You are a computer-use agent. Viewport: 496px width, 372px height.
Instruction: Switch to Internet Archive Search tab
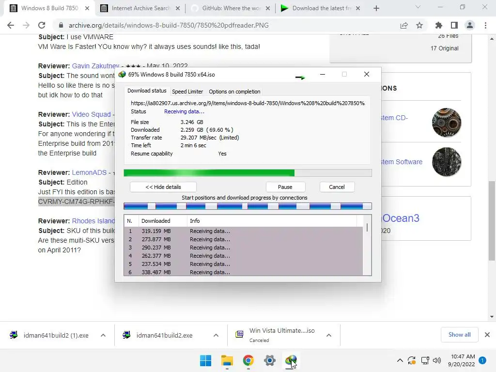[141, 8]
